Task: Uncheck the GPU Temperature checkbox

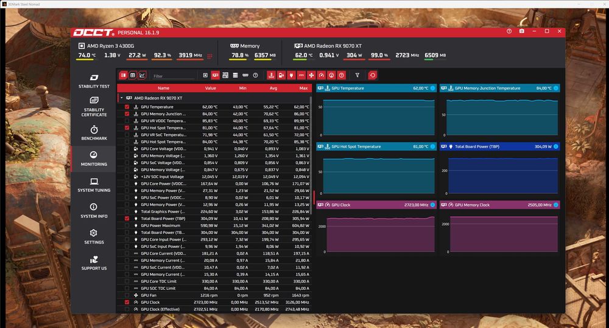Action: (127, 107)
